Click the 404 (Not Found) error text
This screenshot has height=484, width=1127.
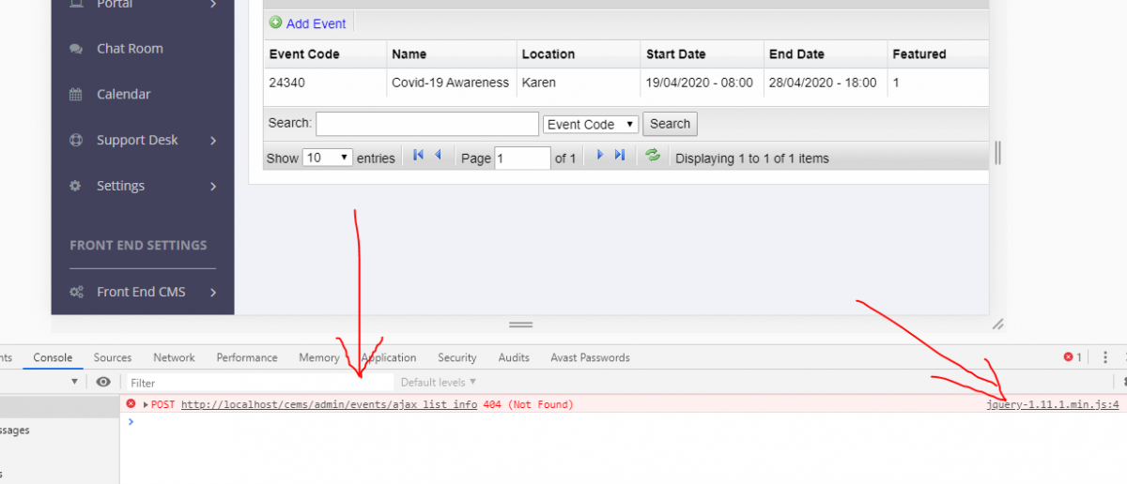528,404
